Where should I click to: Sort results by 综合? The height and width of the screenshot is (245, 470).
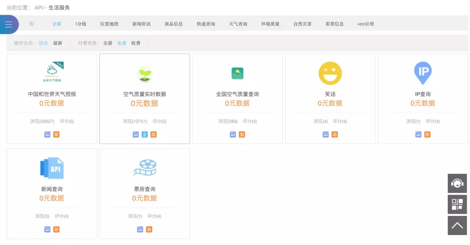pyautogui.click(x=44, y=43)
